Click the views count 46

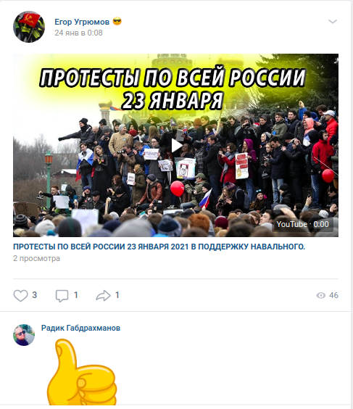(x=333, y=295)
